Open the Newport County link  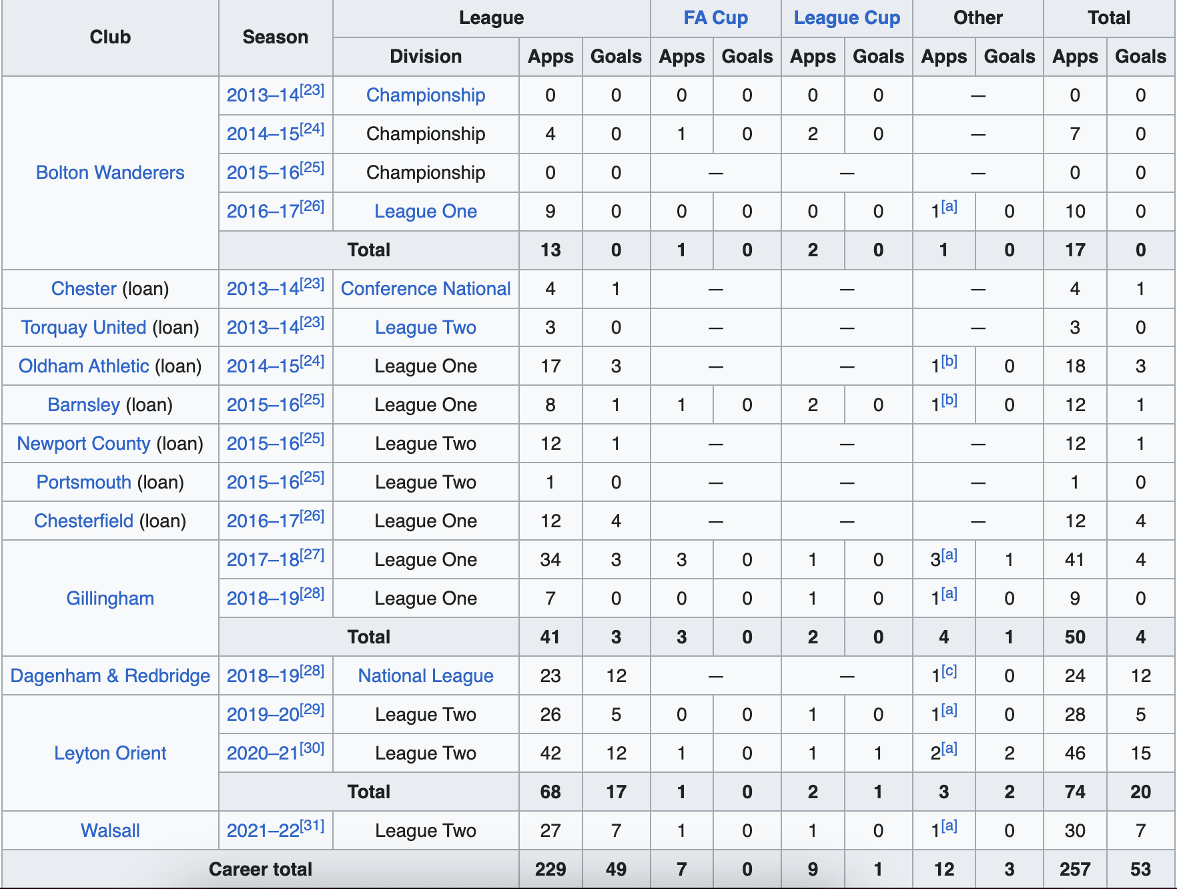point(83,443)
